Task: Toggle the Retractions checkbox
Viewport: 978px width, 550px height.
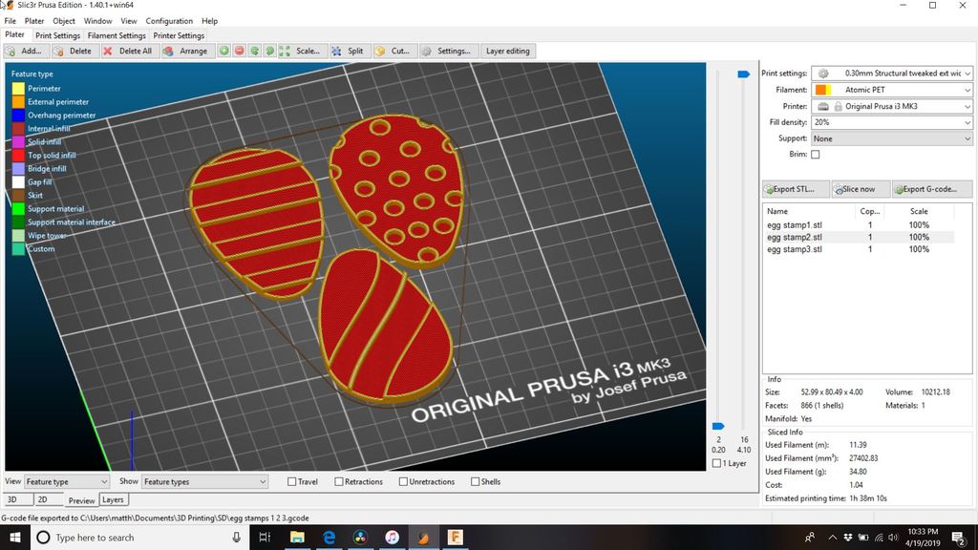Action: click(x=339, y=481)
